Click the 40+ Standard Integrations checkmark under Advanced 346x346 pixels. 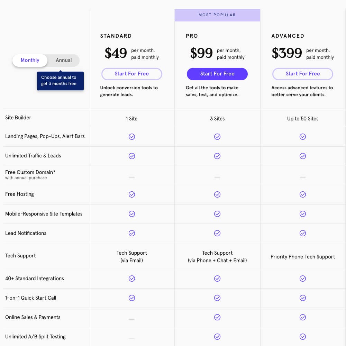[x=303, y=279]
